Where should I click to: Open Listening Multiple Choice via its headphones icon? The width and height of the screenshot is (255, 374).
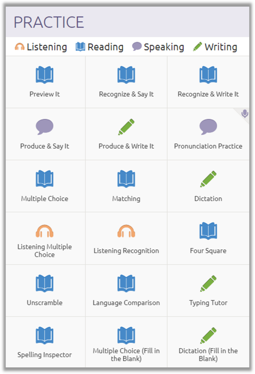[x=44, y=231]
